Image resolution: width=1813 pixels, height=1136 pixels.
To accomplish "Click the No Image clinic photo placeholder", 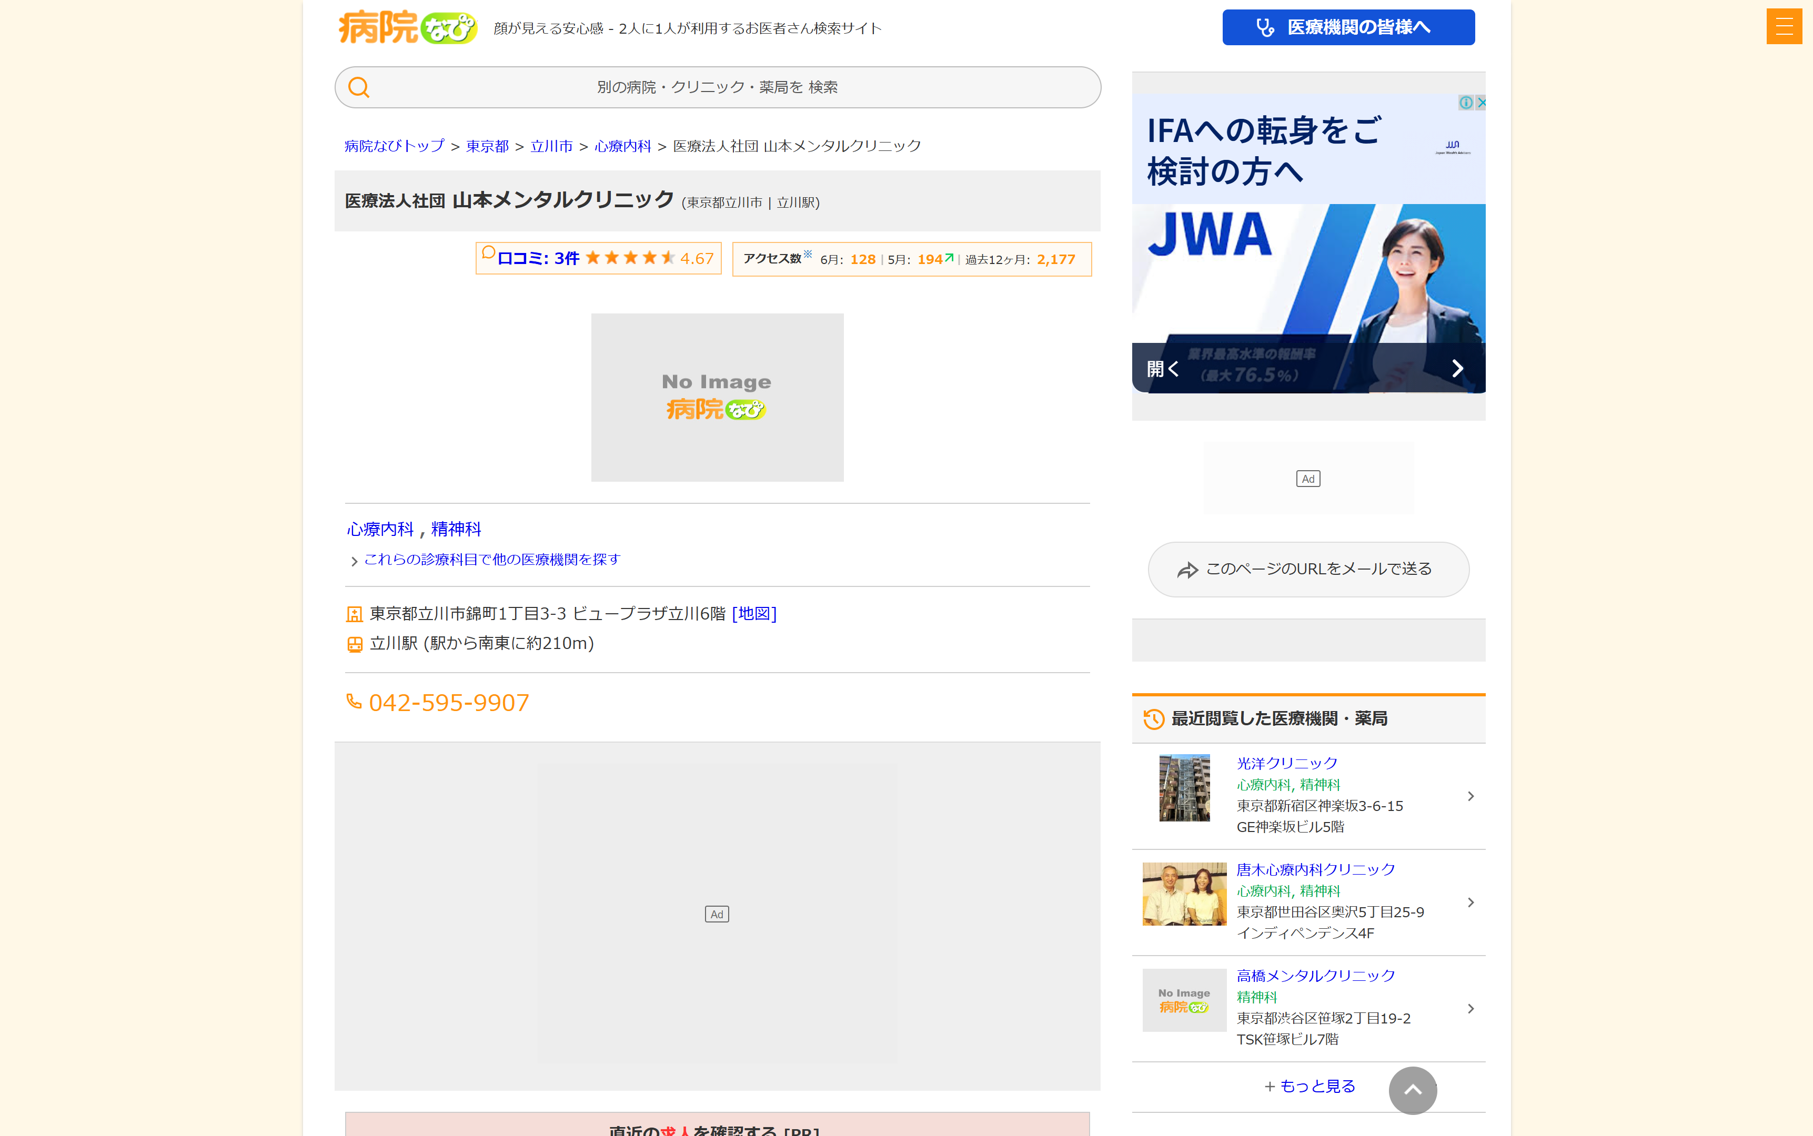I will click(x=717, y=398).
